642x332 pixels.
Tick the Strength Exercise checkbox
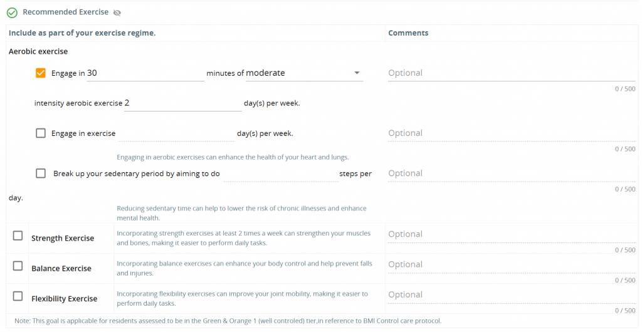click(18, 236)
